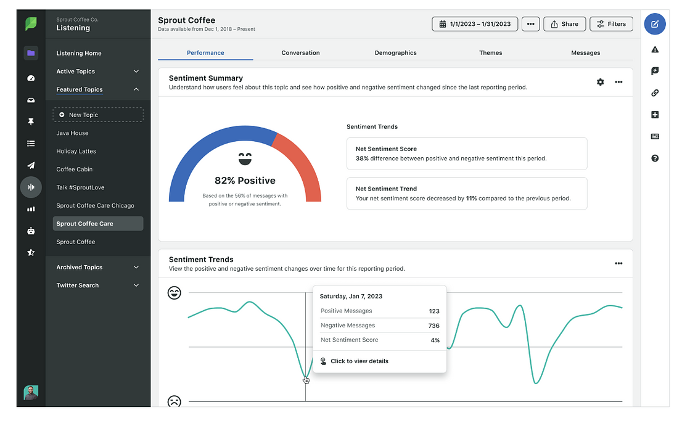The height and width of the screenshot is (426, 690).
Task: Click the 82% Positive gauge label
Action: click(245, 181)
